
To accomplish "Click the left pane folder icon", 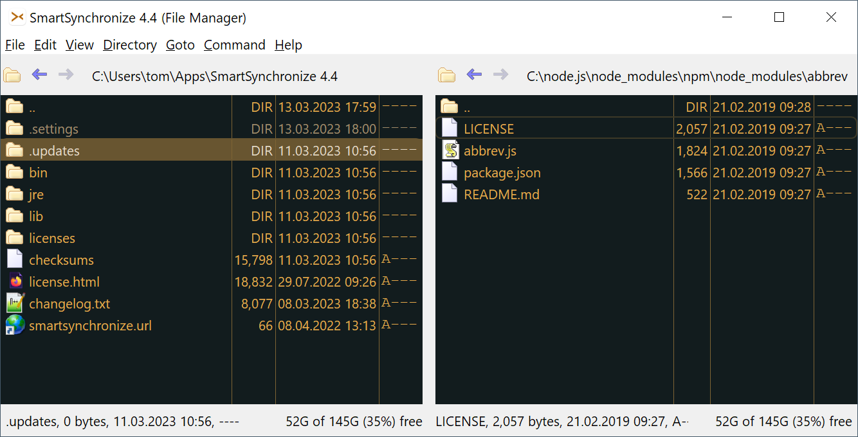I will click(x=12, y=76).
